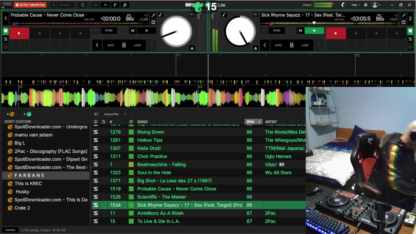Toggle the light/dark theme sun icon

coord(54,5)
